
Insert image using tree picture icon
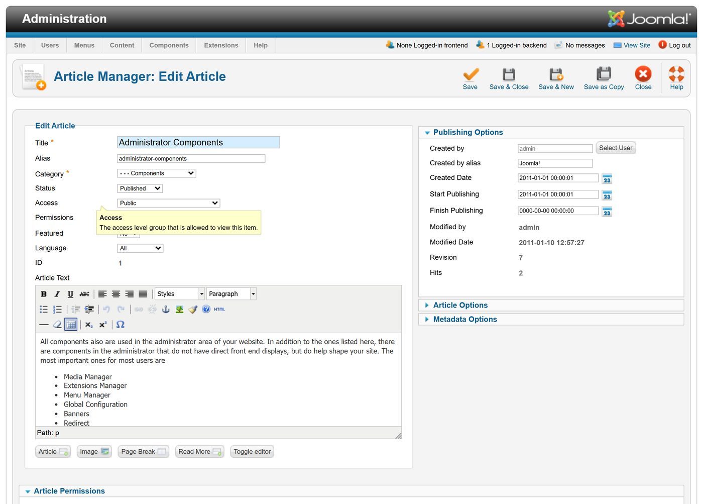(179, 309)
